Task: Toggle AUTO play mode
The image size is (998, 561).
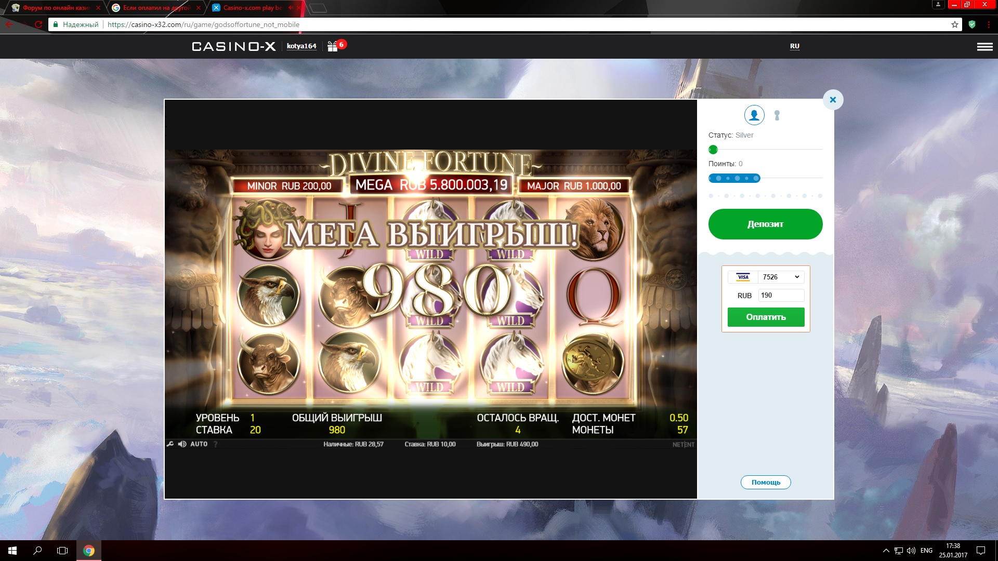Action: click(199, 444)
